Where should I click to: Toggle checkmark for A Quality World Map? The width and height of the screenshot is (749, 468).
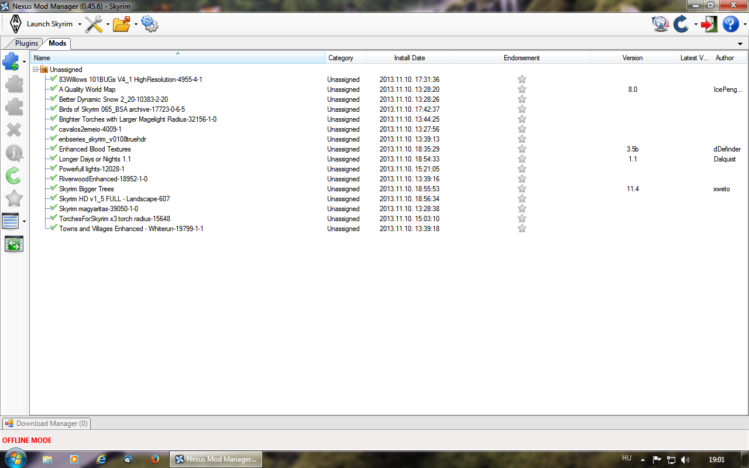54,89
